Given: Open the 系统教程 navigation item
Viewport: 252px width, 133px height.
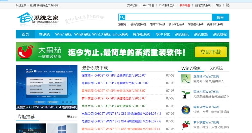Looking at the screenshot, I should (220, 34).
